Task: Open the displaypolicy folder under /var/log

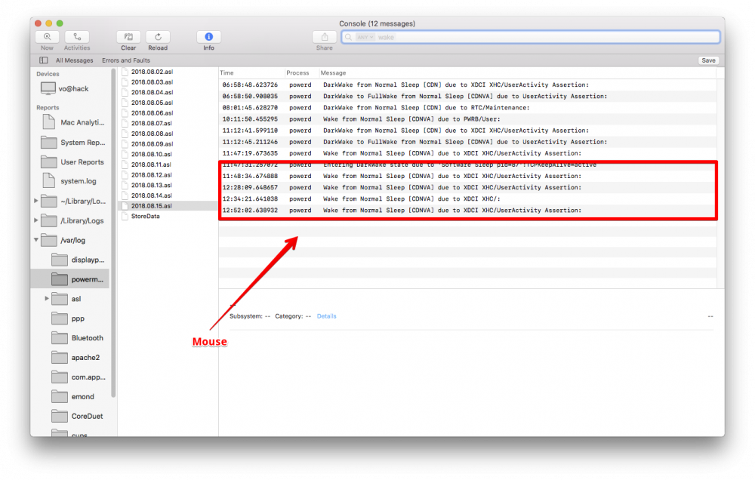Action: coord(78,260)
